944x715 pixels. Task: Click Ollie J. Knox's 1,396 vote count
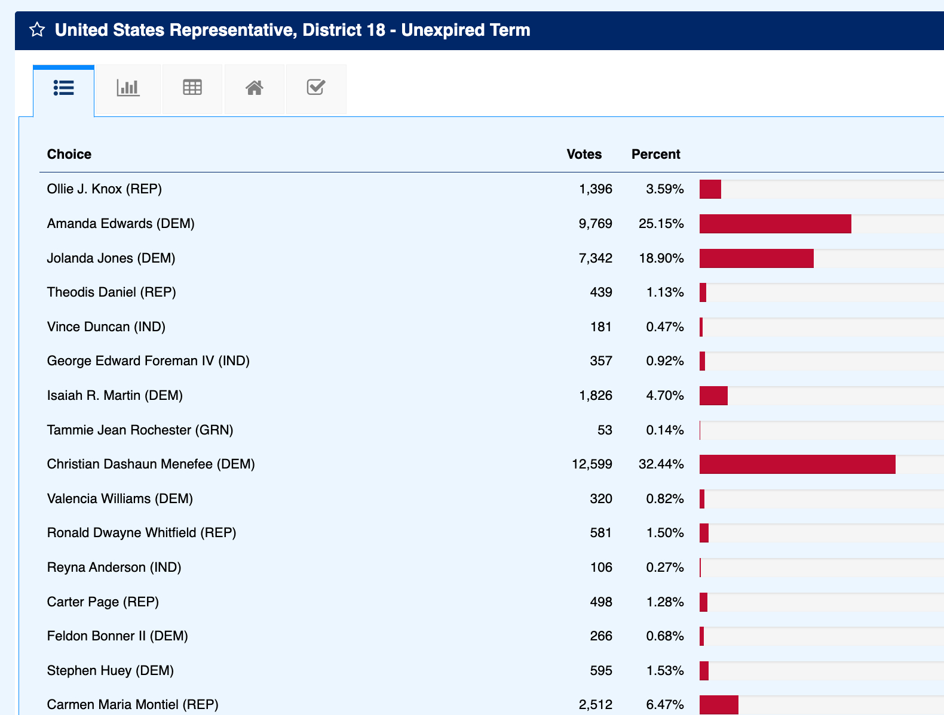595,189
